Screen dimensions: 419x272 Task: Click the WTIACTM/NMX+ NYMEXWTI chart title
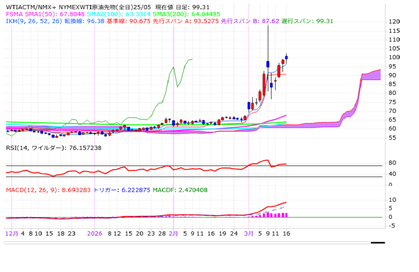point(47,7)
